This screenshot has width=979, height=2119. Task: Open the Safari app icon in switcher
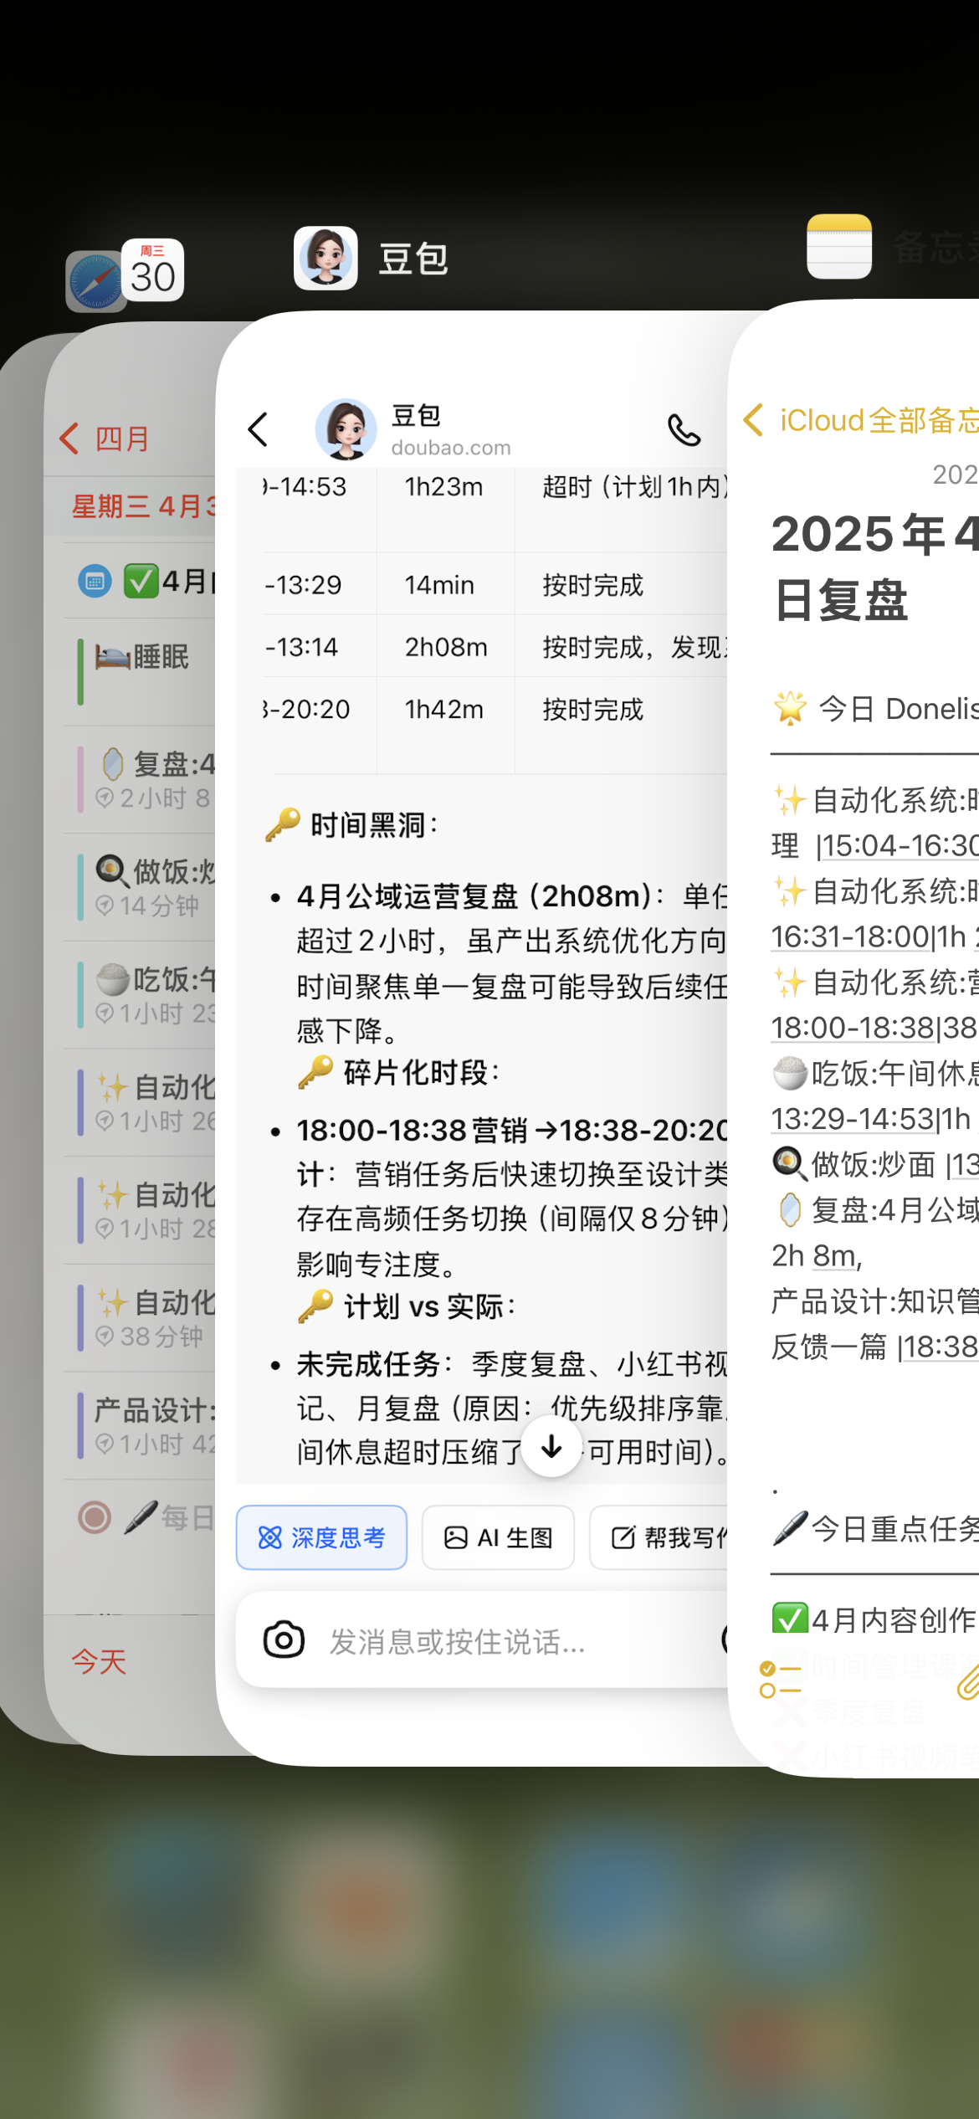point(95,281)
